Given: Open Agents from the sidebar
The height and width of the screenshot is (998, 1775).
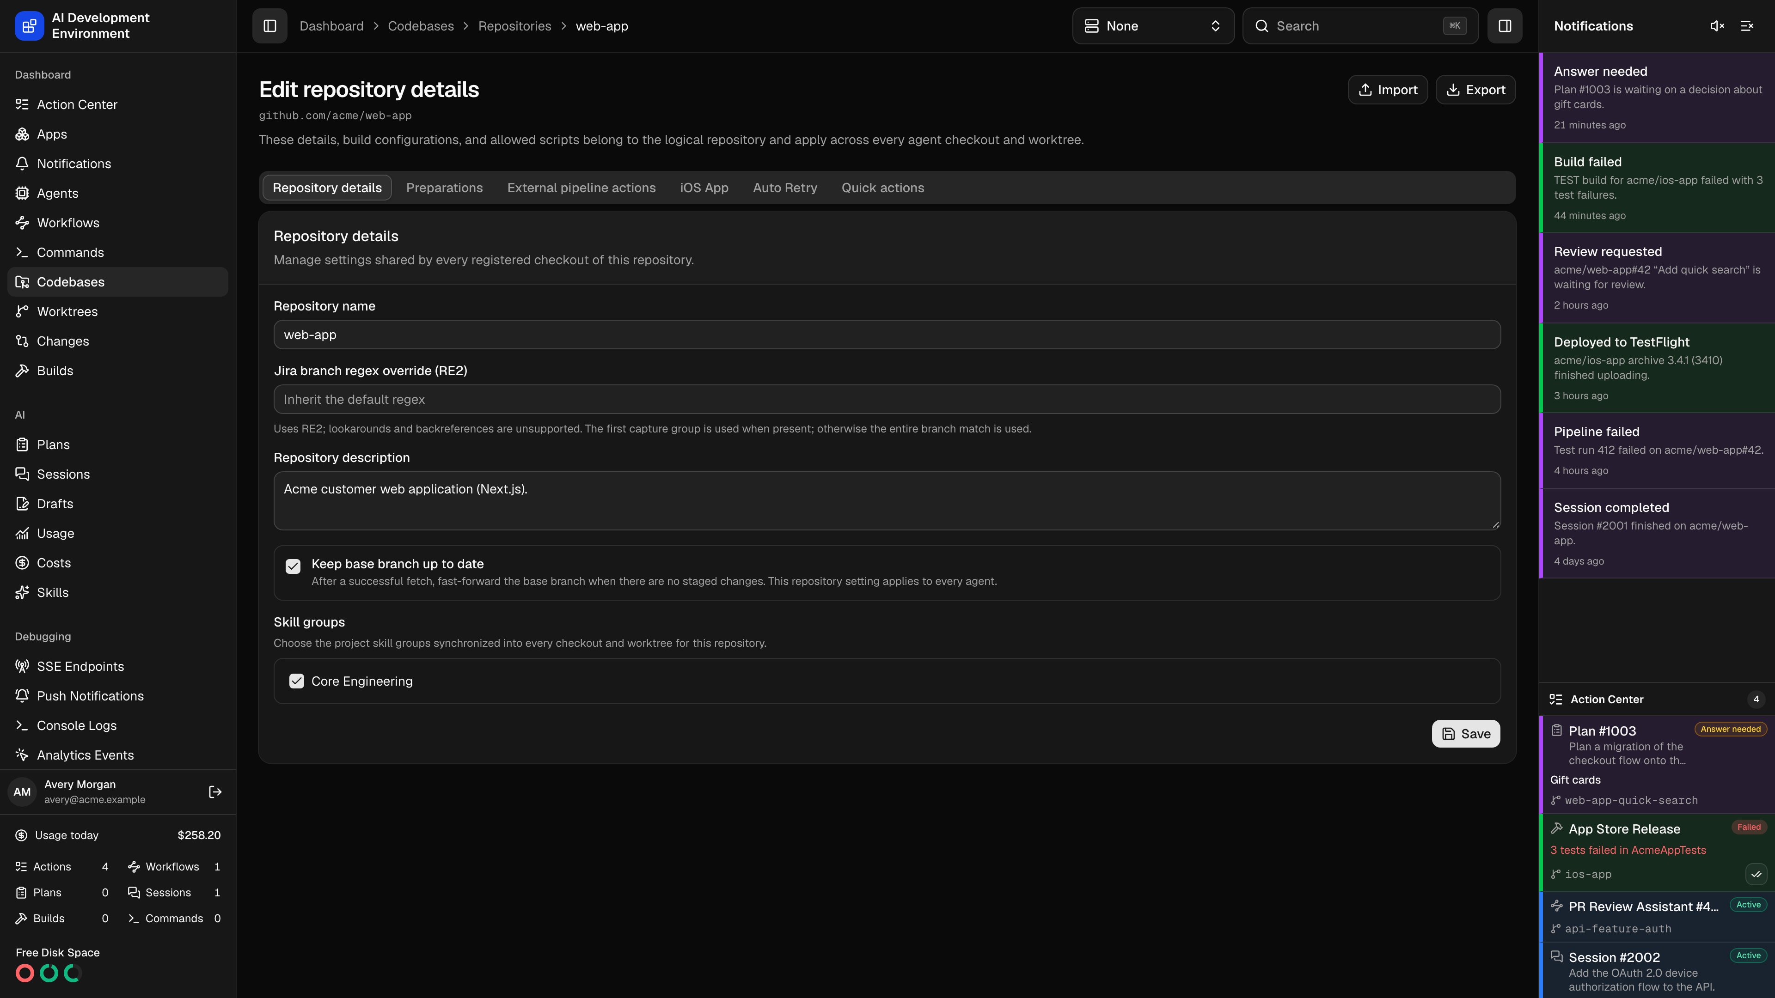Looking at the screenshot, I should point(118,194).
